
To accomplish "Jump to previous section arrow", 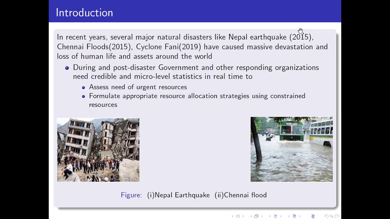I will point(289,216).
